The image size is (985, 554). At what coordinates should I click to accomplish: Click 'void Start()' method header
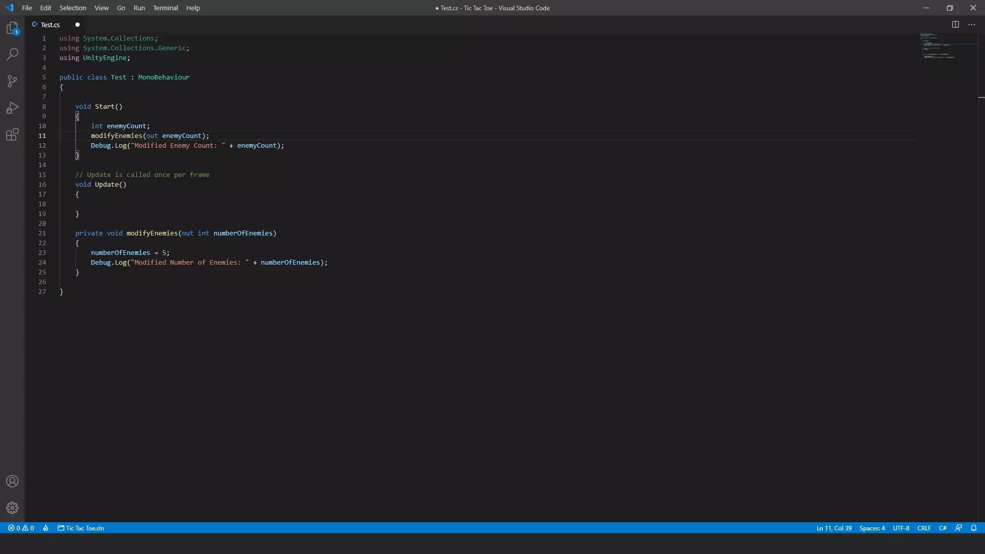point(99,107)
